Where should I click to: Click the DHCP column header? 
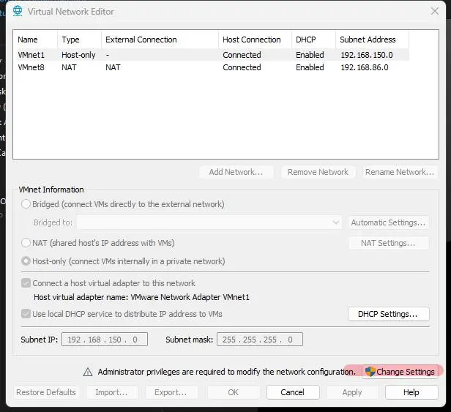tap(314, 40)
